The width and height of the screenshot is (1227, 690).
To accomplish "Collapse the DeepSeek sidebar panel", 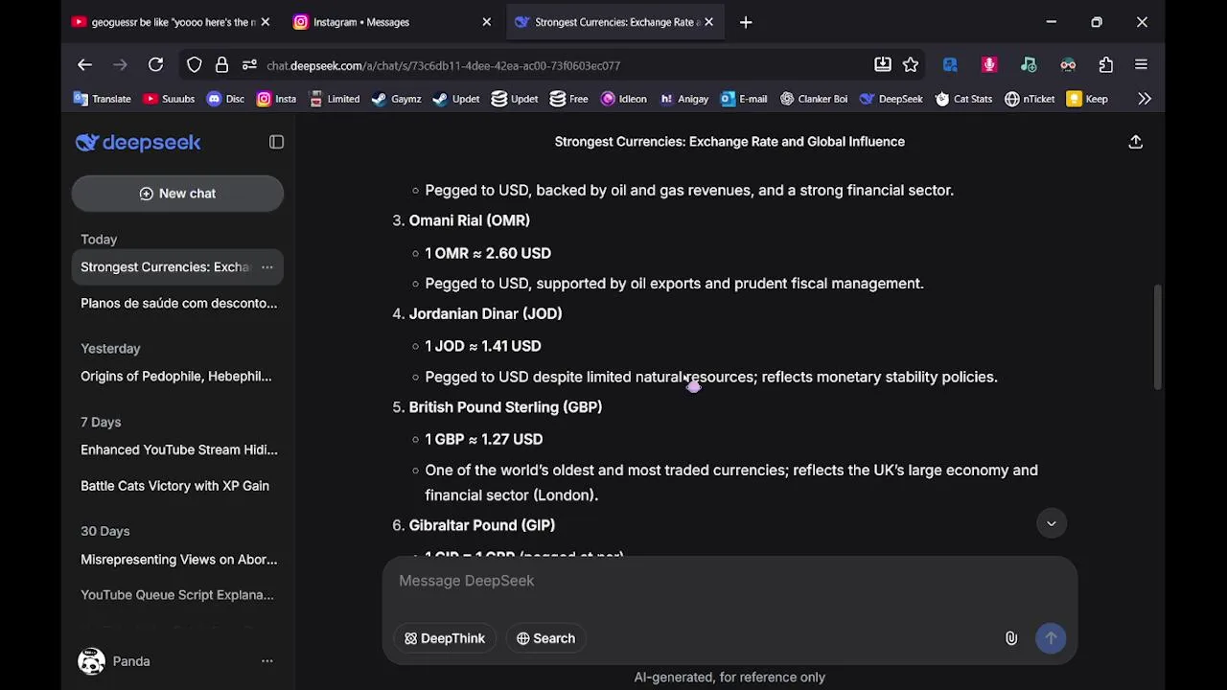I will click(x=276, y=142).
